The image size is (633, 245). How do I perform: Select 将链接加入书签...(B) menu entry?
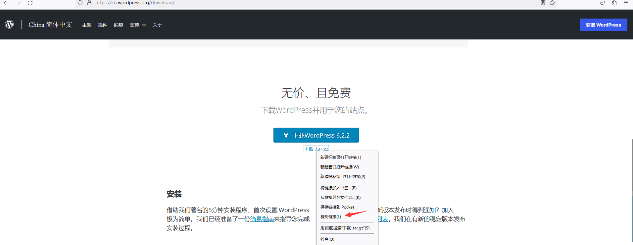tap(347, 188)
